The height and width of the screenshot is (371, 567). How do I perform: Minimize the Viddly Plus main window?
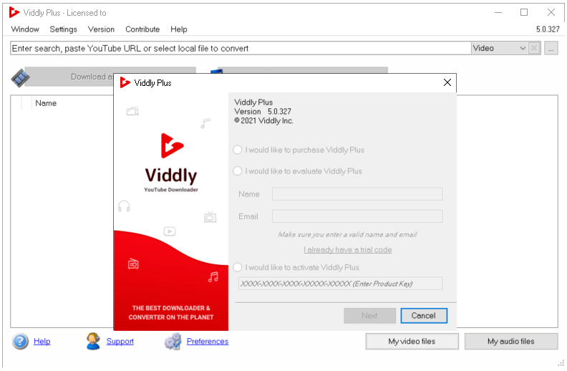point(498,12)
